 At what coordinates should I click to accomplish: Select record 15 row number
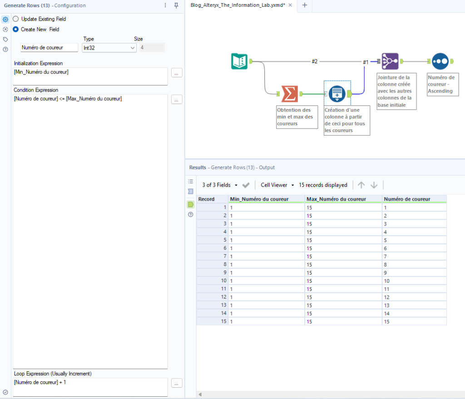tap(213, 321)
